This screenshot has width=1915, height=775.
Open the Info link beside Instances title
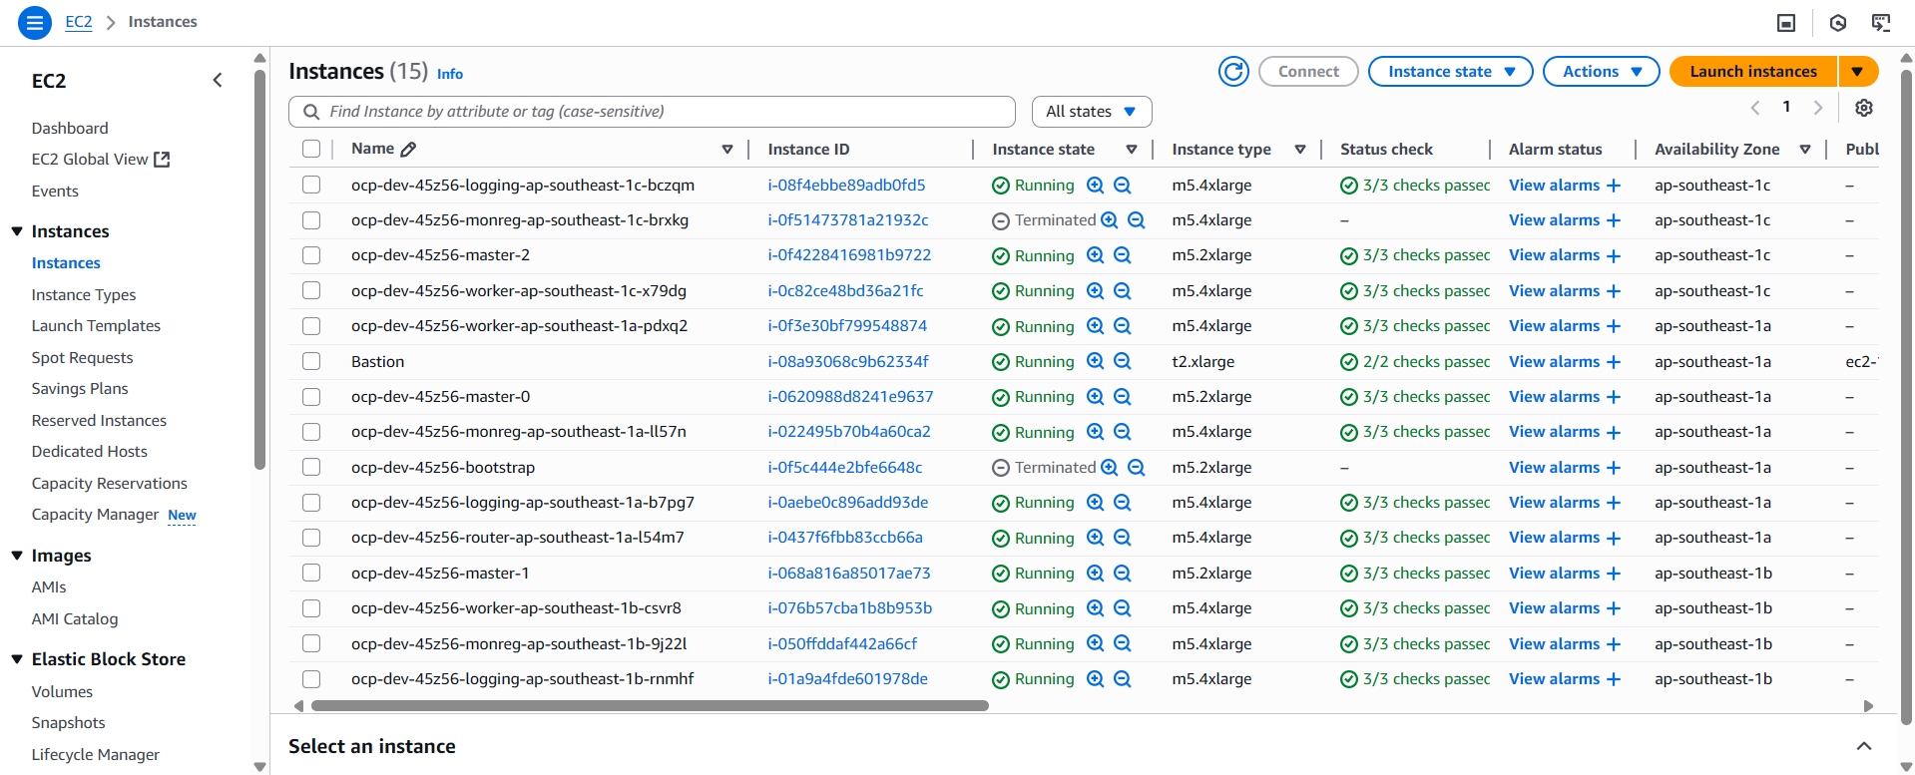(x=450, y=74)
